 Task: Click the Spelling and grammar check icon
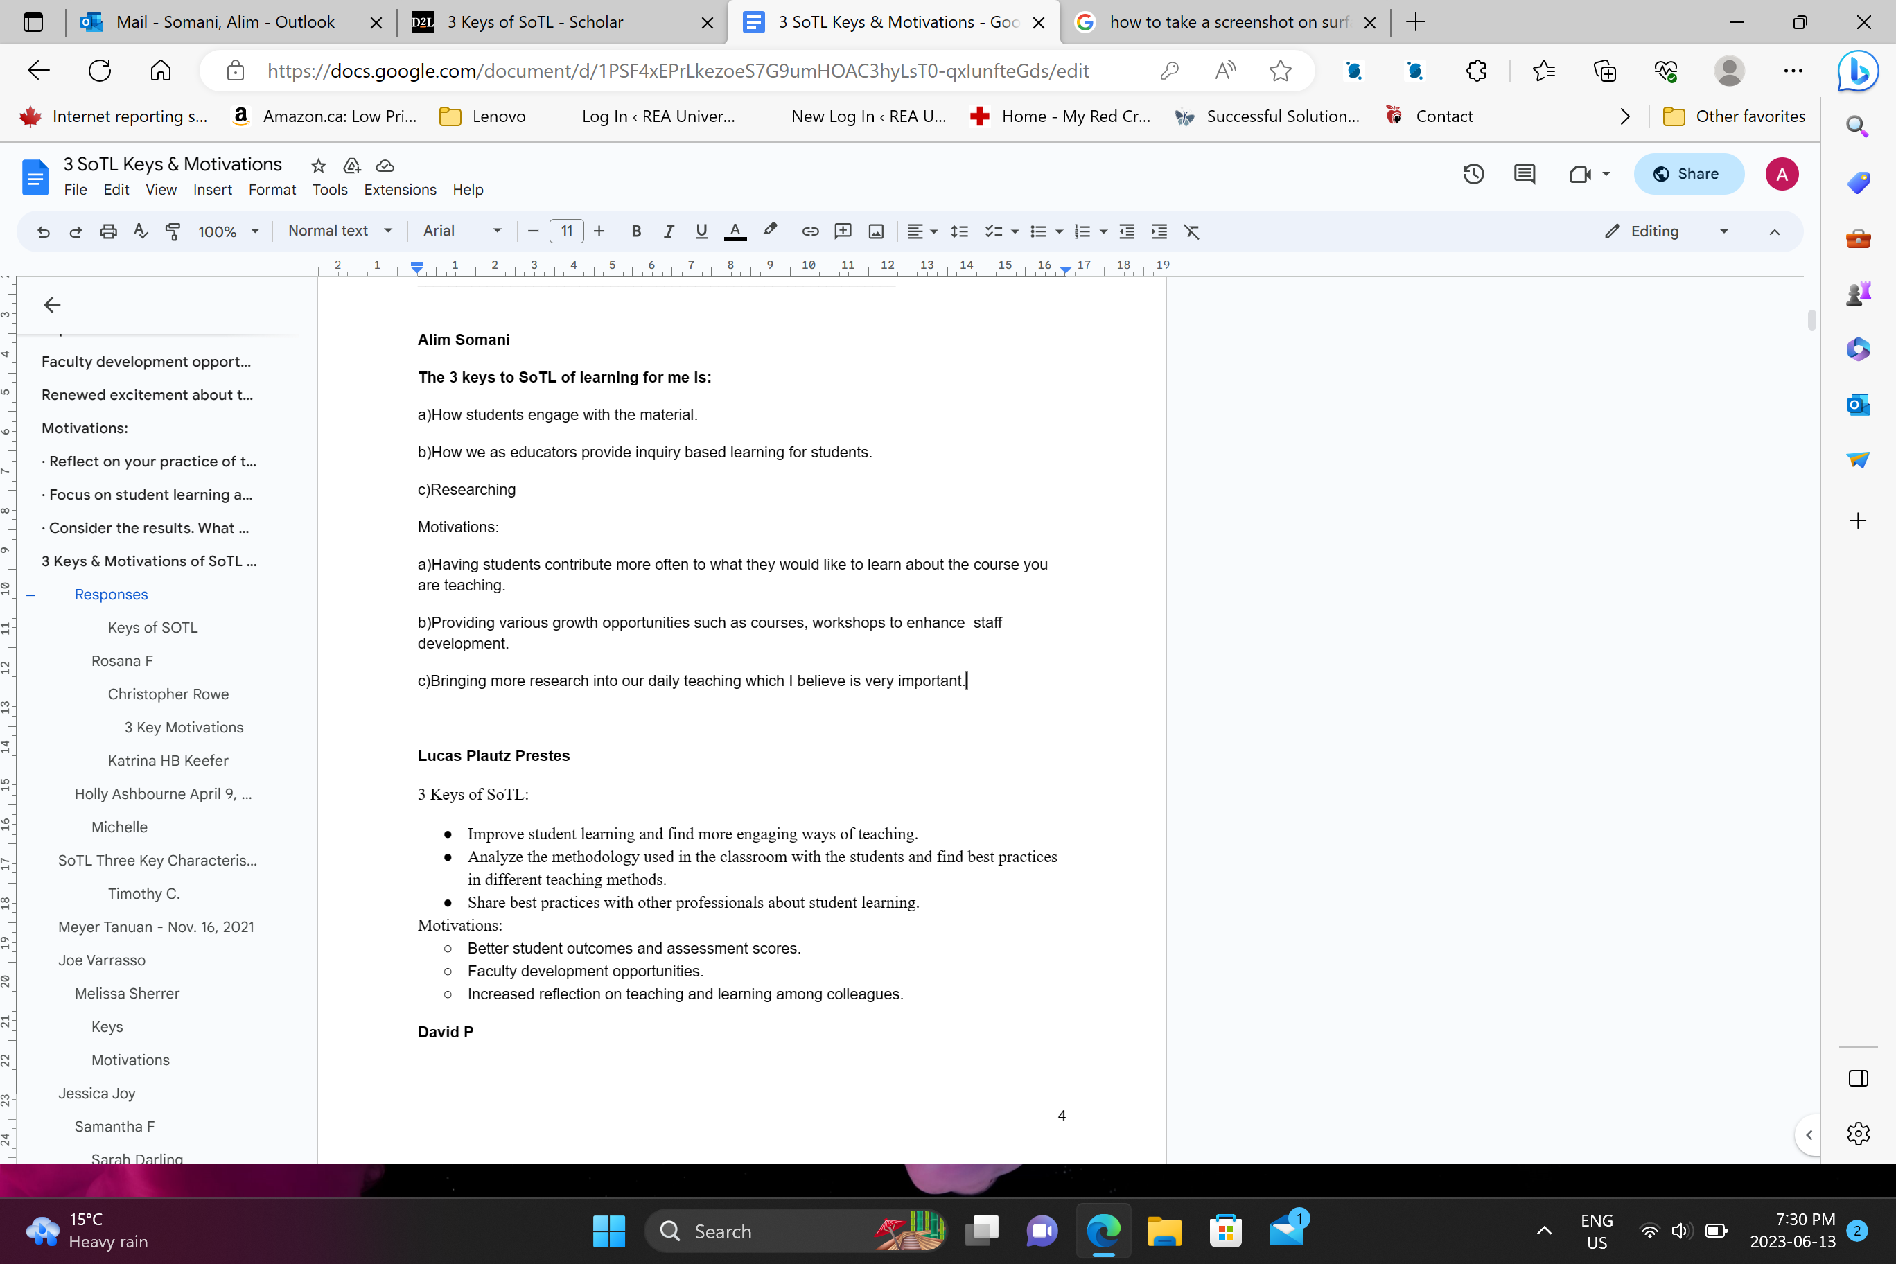[140, 231]
